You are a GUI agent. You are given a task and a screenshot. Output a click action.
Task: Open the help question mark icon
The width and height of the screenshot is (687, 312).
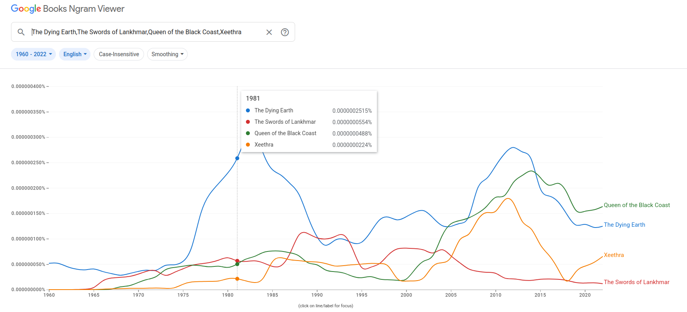(285, 32)
